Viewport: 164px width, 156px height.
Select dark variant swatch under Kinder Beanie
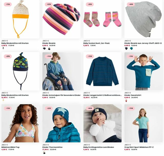coord(44,48)
